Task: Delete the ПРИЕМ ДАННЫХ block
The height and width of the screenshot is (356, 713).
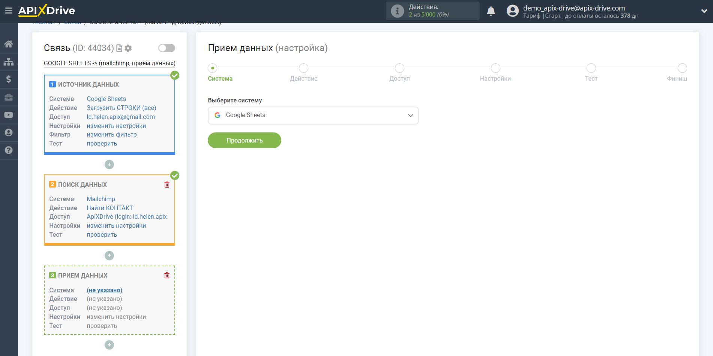Action: (167, 275)
